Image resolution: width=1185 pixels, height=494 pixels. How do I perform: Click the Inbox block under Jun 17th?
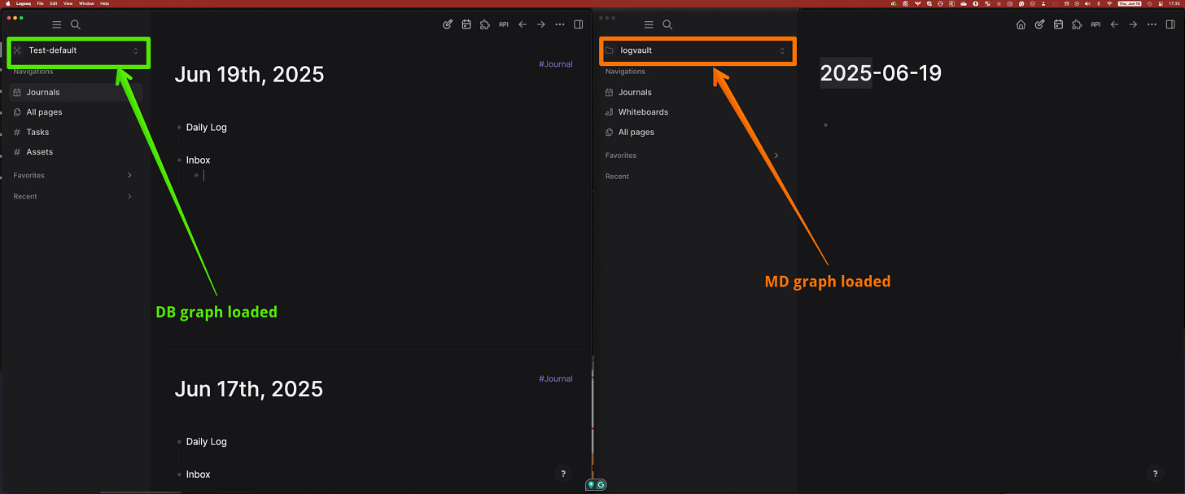pyautogui.click(x=199, y=474)
